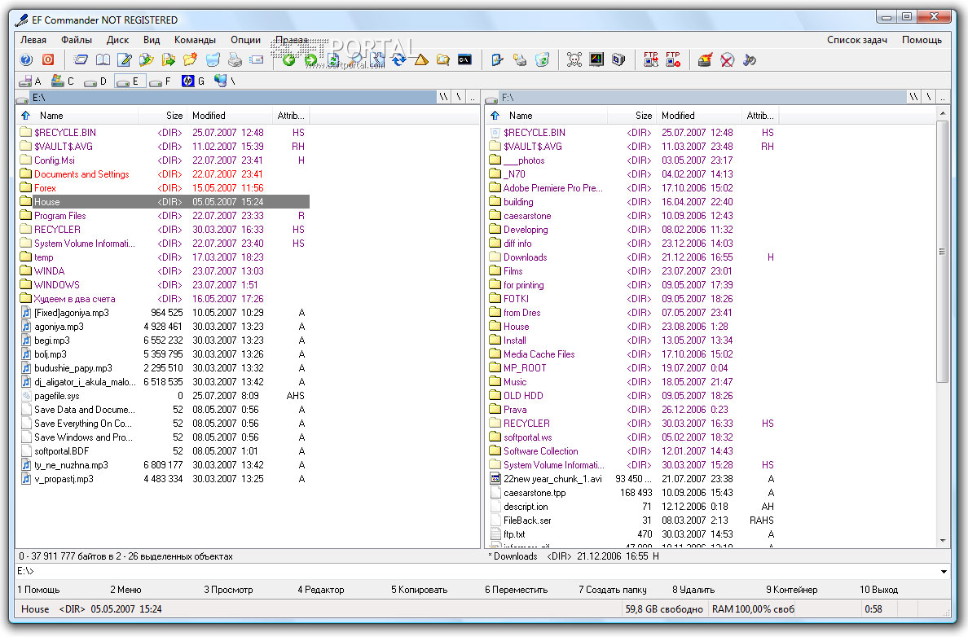Click the 10 Выход function button
968x637 pixels.
click(878, 590)
